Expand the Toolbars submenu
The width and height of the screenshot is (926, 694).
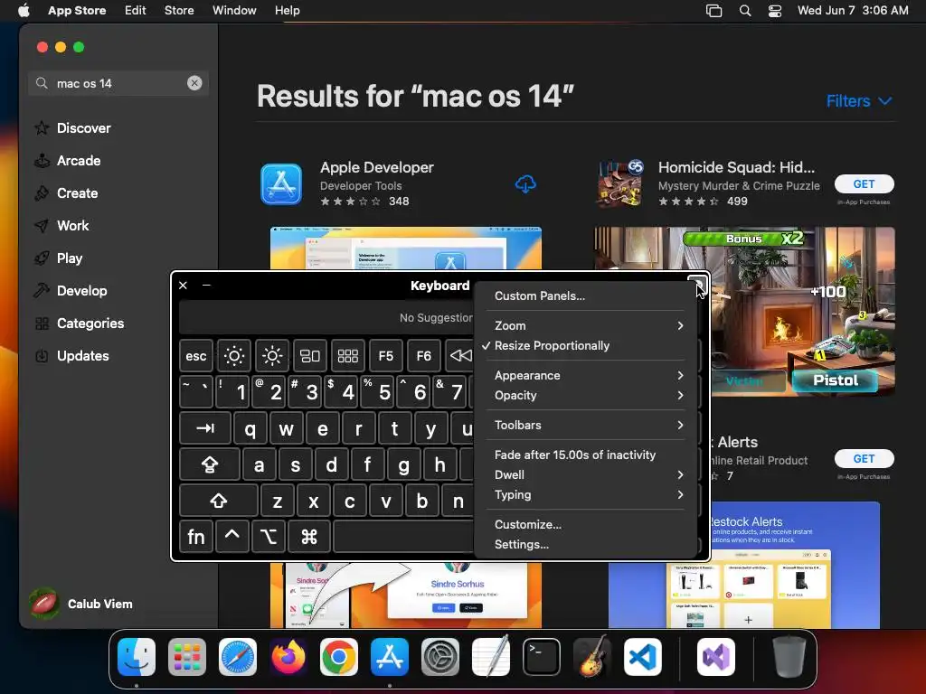585,425
